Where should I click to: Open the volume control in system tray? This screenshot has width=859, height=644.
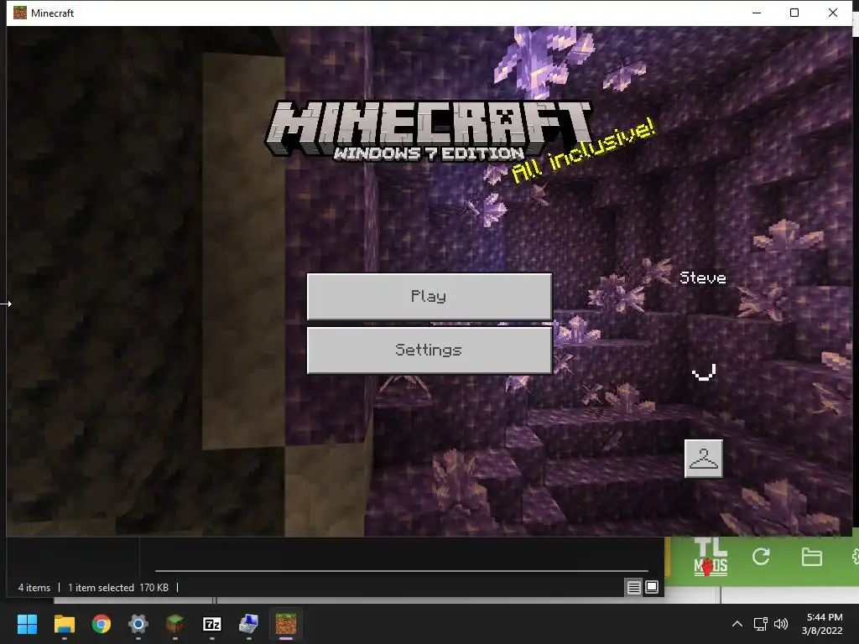(x=781, y=624)
